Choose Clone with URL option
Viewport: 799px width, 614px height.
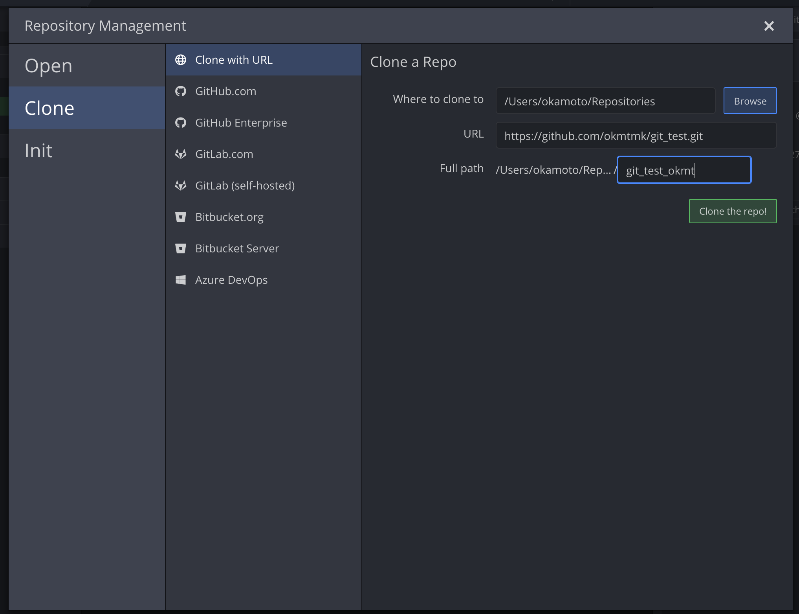point(263,60)
